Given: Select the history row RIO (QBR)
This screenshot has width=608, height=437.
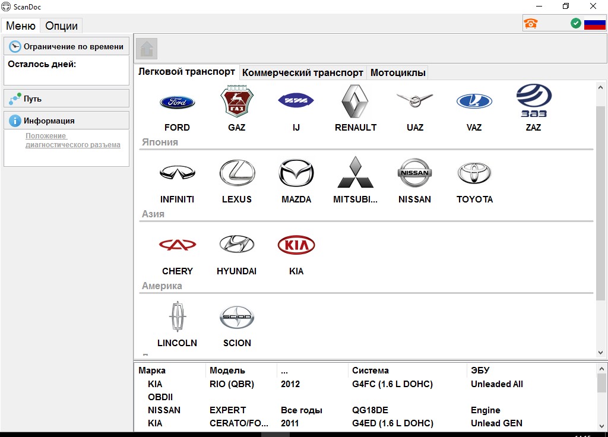Looking at the screenshot, I should click(x=365, y=384).
